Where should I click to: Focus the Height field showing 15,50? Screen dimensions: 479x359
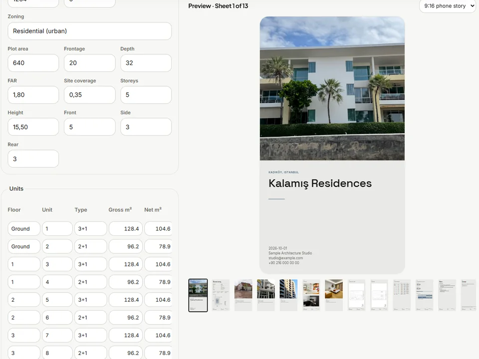tap(33, 127)
